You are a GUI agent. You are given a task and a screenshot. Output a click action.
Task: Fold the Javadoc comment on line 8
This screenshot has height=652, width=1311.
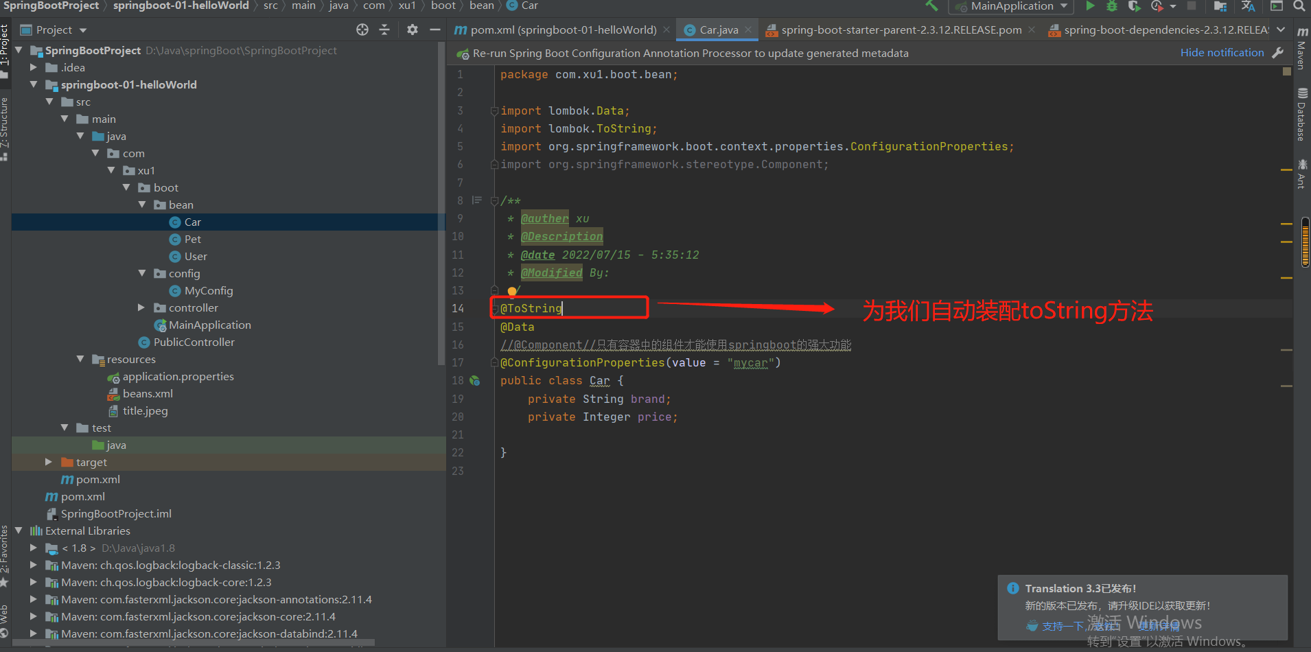pos(494,200)
